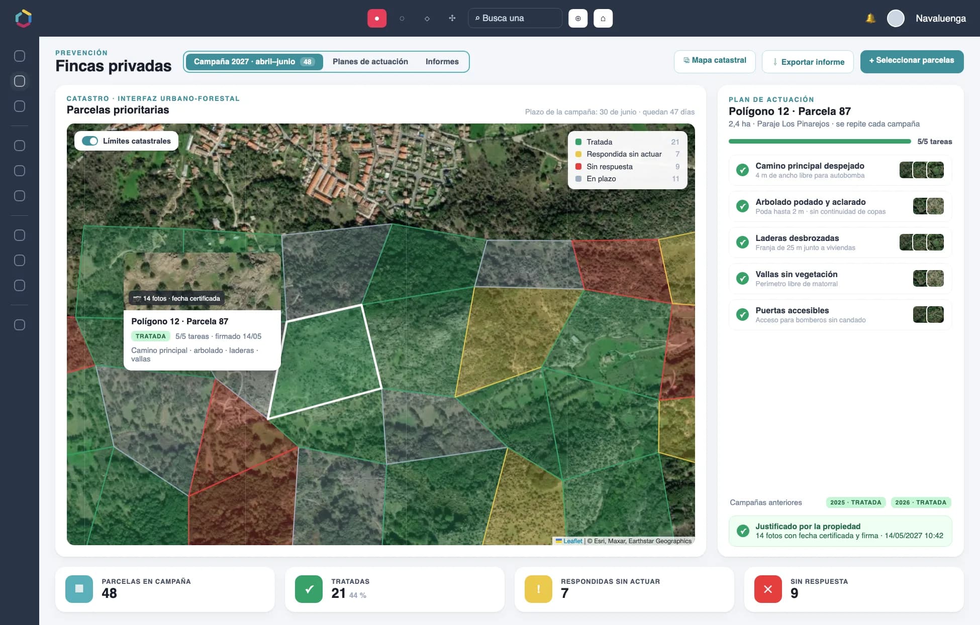Select the diamond shape tool in the top bar

[x=427, y=19]
